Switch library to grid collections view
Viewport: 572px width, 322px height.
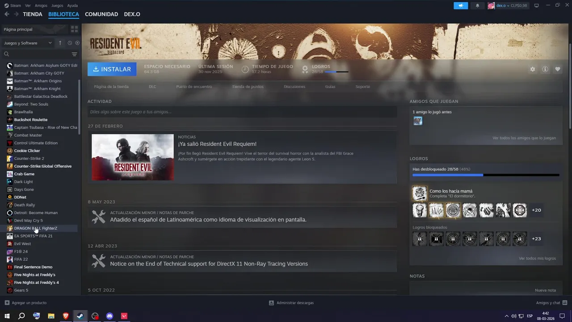click(74, 29)
